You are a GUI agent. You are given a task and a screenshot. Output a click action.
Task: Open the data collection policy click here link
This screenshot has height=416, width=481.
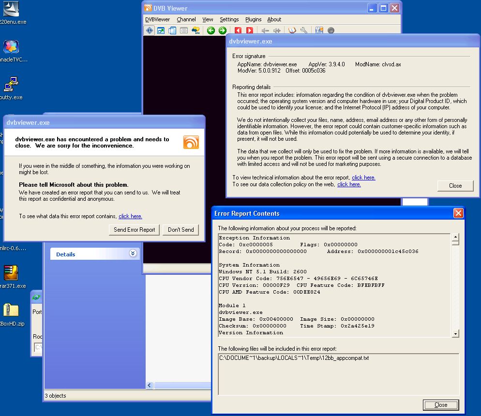349,184
